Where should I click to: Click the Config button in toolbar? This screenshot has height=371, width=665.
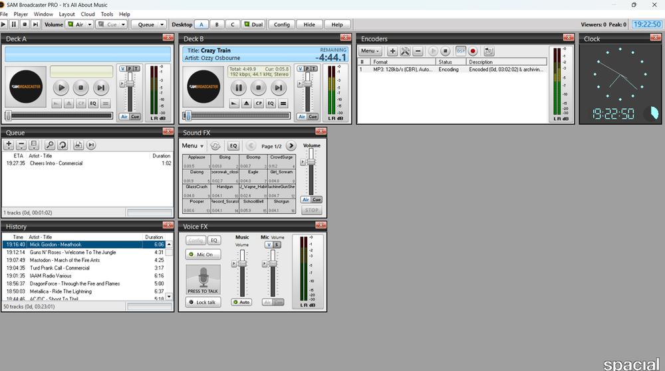click(x=281, y=25)
